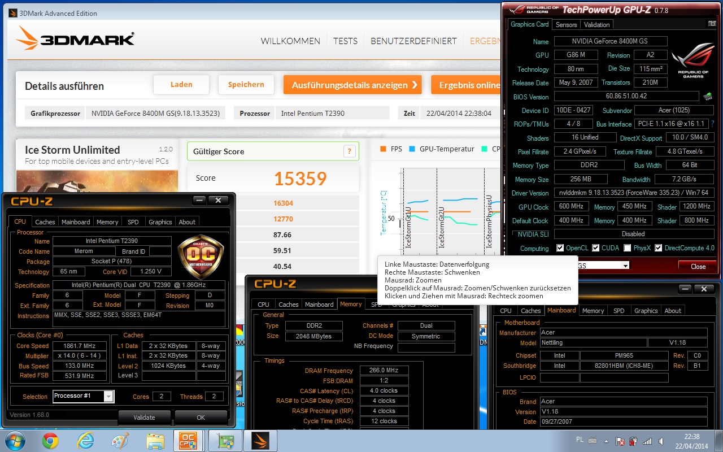Switch to the Sensors tab in GPU-Z

pos(566,25)
